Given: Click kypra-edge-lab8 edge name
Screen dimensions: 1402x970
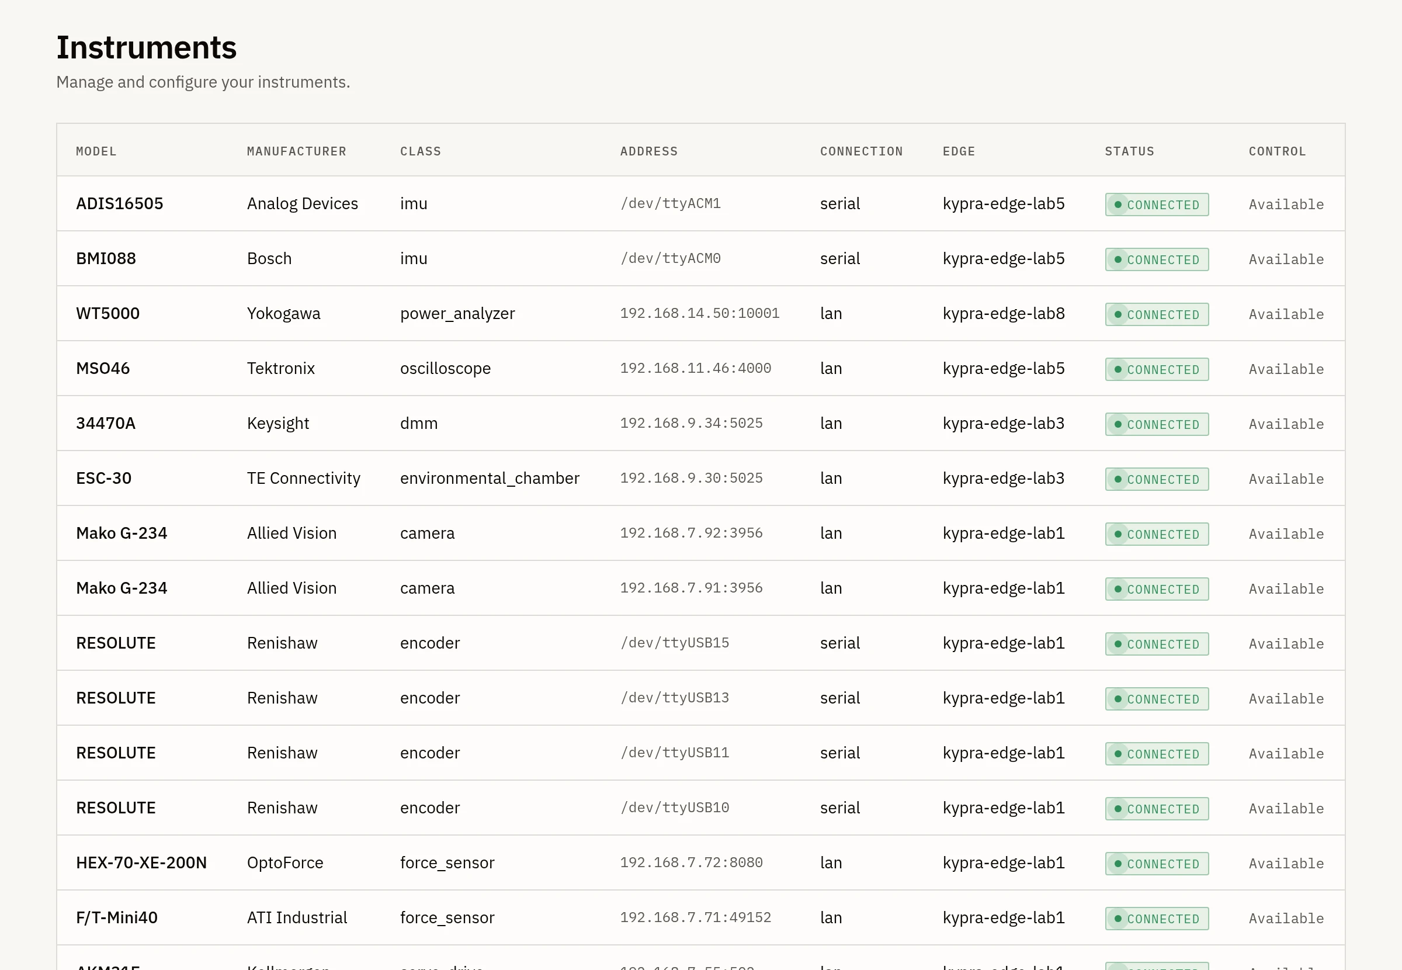Looking at the screenshot, I should (1004, 314).
